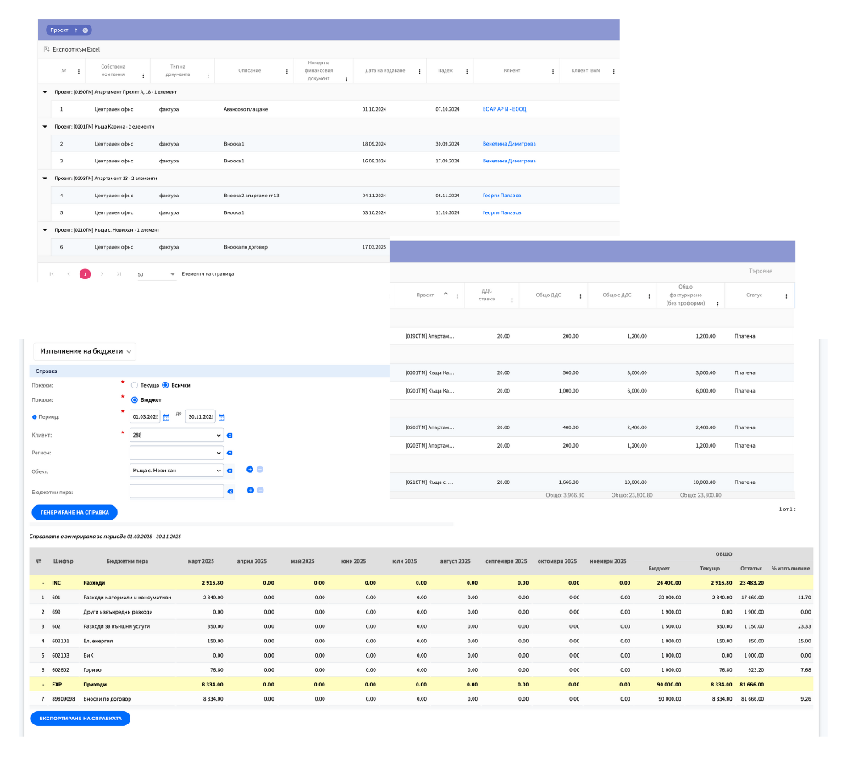Screen dimensions: 847x782
Task: Open client link Георги Палазов in row 4
Action: pyautogui.click(x=501, y=195)
